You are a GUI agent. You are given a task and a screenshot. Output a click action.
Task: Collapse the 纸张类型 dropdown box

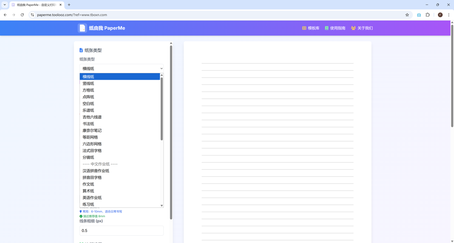(121, 68)
